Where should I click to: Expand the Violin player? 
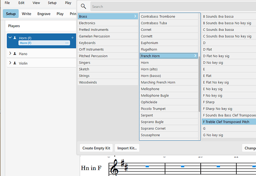pos(10,63)
